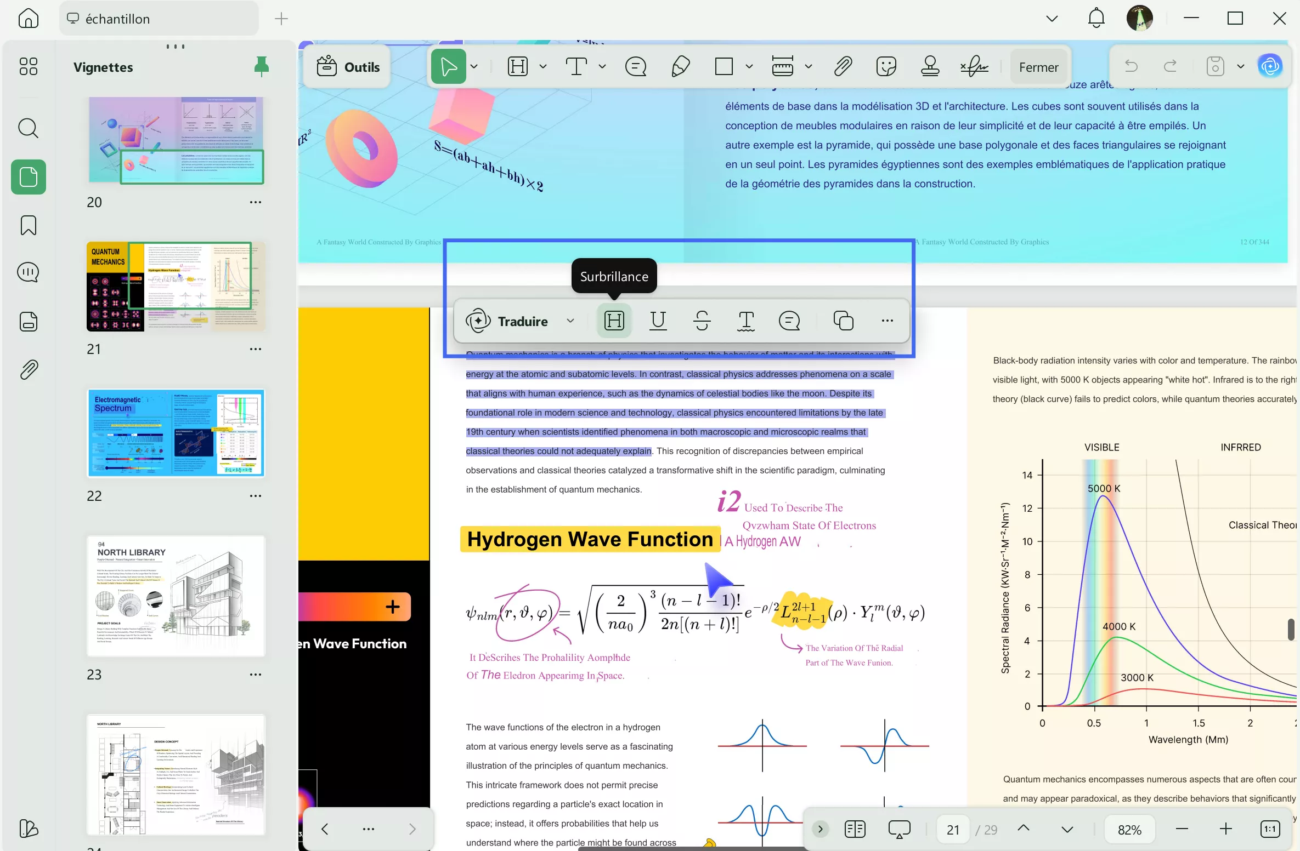The height and width of the screenshot is (851, 1300).
Task: Open the shape tool dropdown options
Action: 749,66
